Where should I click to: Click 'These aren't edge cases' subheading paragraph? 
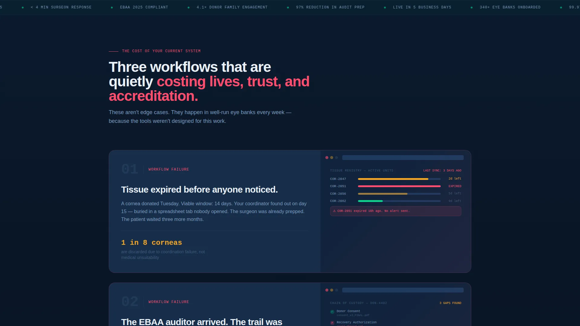coord(200,117)
